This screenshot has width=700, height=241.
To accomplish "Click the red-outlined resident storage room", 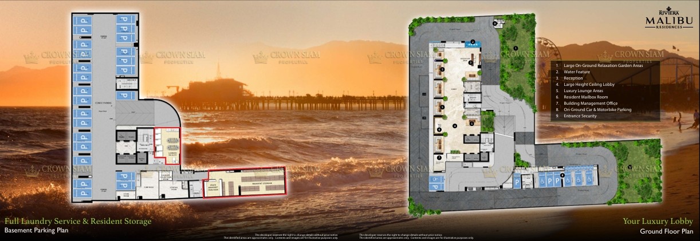I will [246, 181].
